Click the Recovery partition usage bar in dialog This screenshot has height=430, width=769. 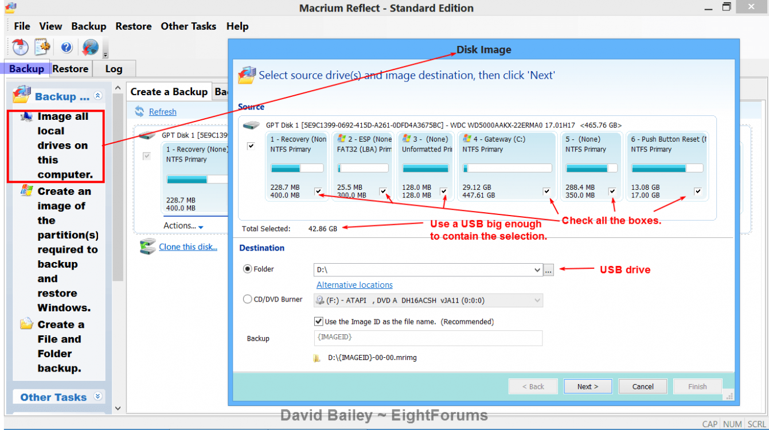[297, 169]
